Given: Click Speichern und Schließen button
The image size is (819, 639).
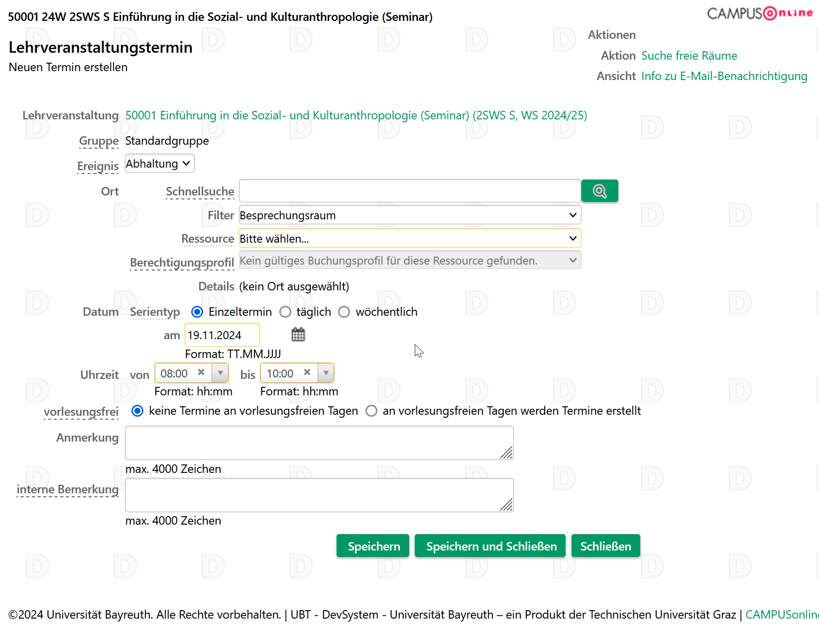Looking at the screenshot, I should pos(490,546).
